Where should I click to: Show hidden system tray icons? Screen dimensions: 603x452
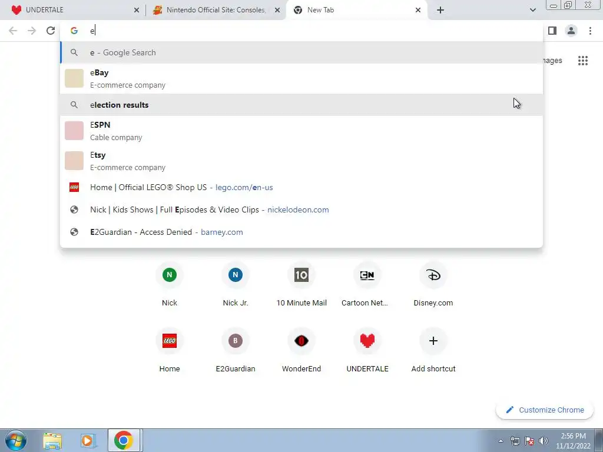point(501,441)
